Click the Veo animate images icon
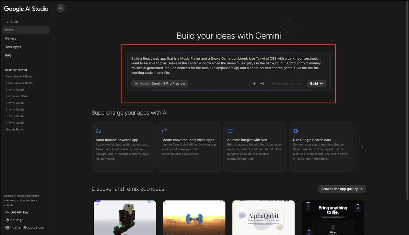The height and width of the screenshot is (235, 409). tap(230, 131)
